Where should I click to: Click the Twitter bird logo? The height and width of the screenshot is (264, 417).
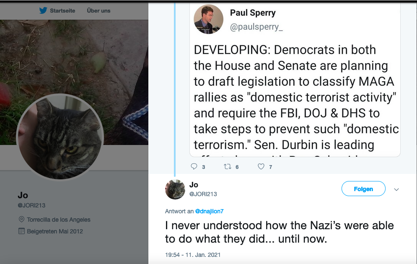click(43, 10)
